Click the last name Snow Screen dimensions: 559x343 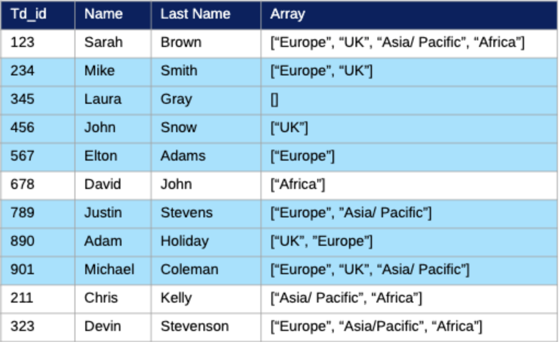pos(178,128)
